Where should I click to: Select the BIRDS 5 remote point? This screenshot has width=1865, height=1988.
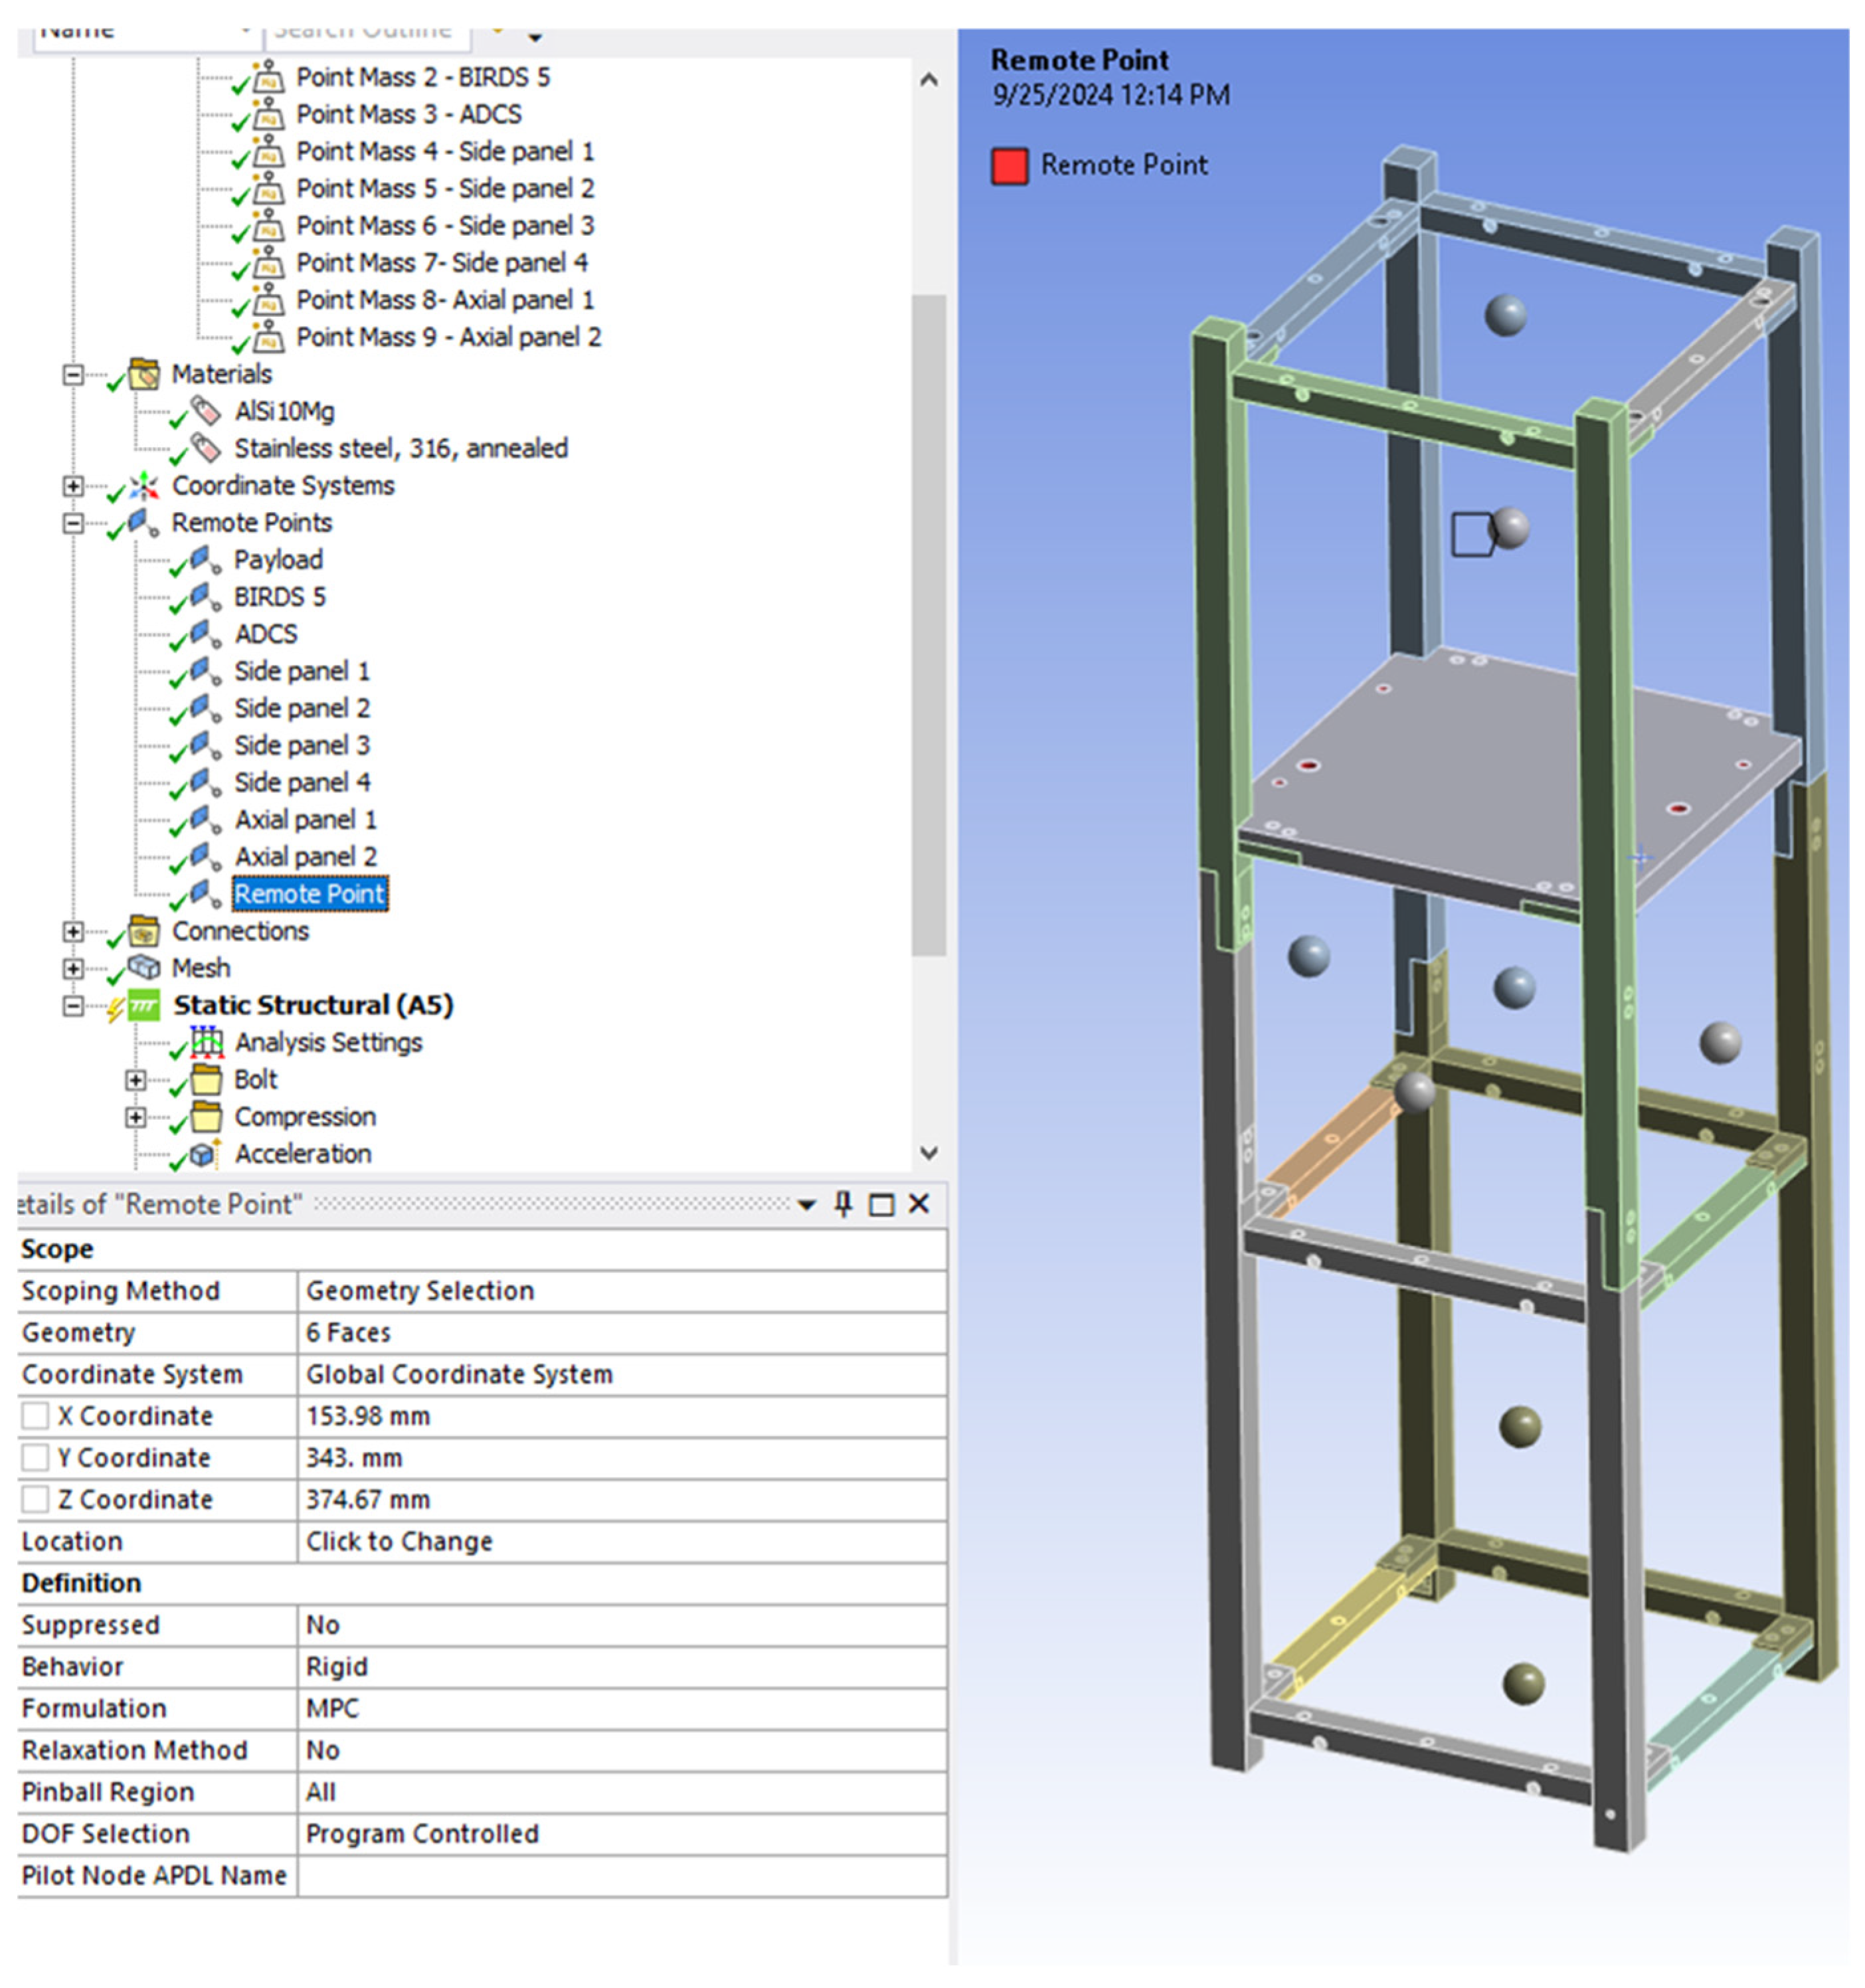pyautogui.click(x=280, y=597)
